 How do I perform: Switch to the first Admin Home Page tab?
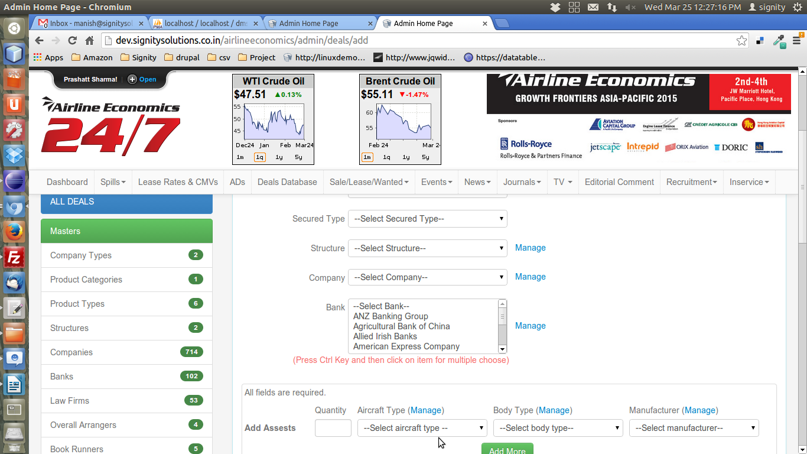pyautogui.click(x=320, y=23)
